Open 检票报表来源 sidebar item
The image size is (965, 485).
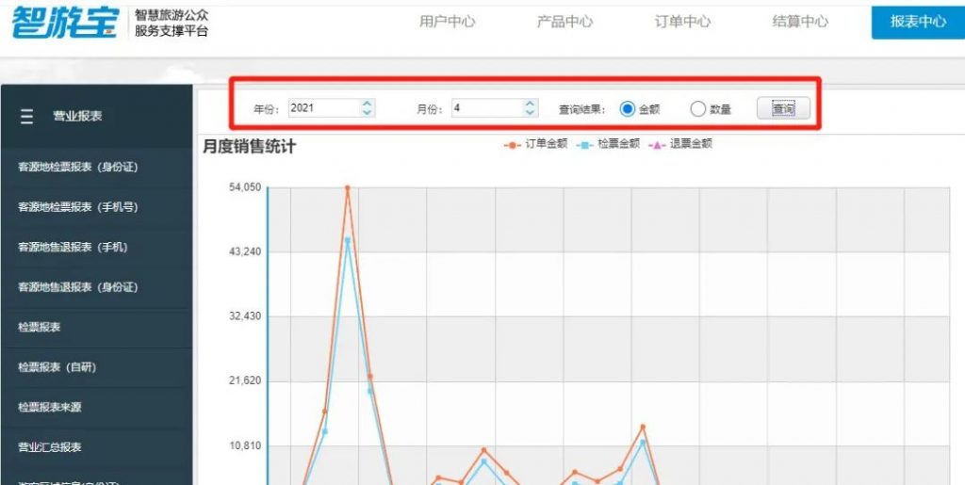50,407
